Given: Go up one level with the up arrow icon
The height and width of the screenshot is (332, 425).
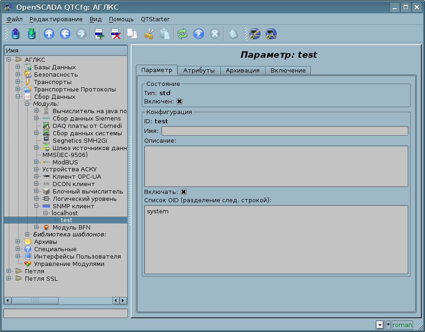Looking at the screenshot, I should (49, 34).
